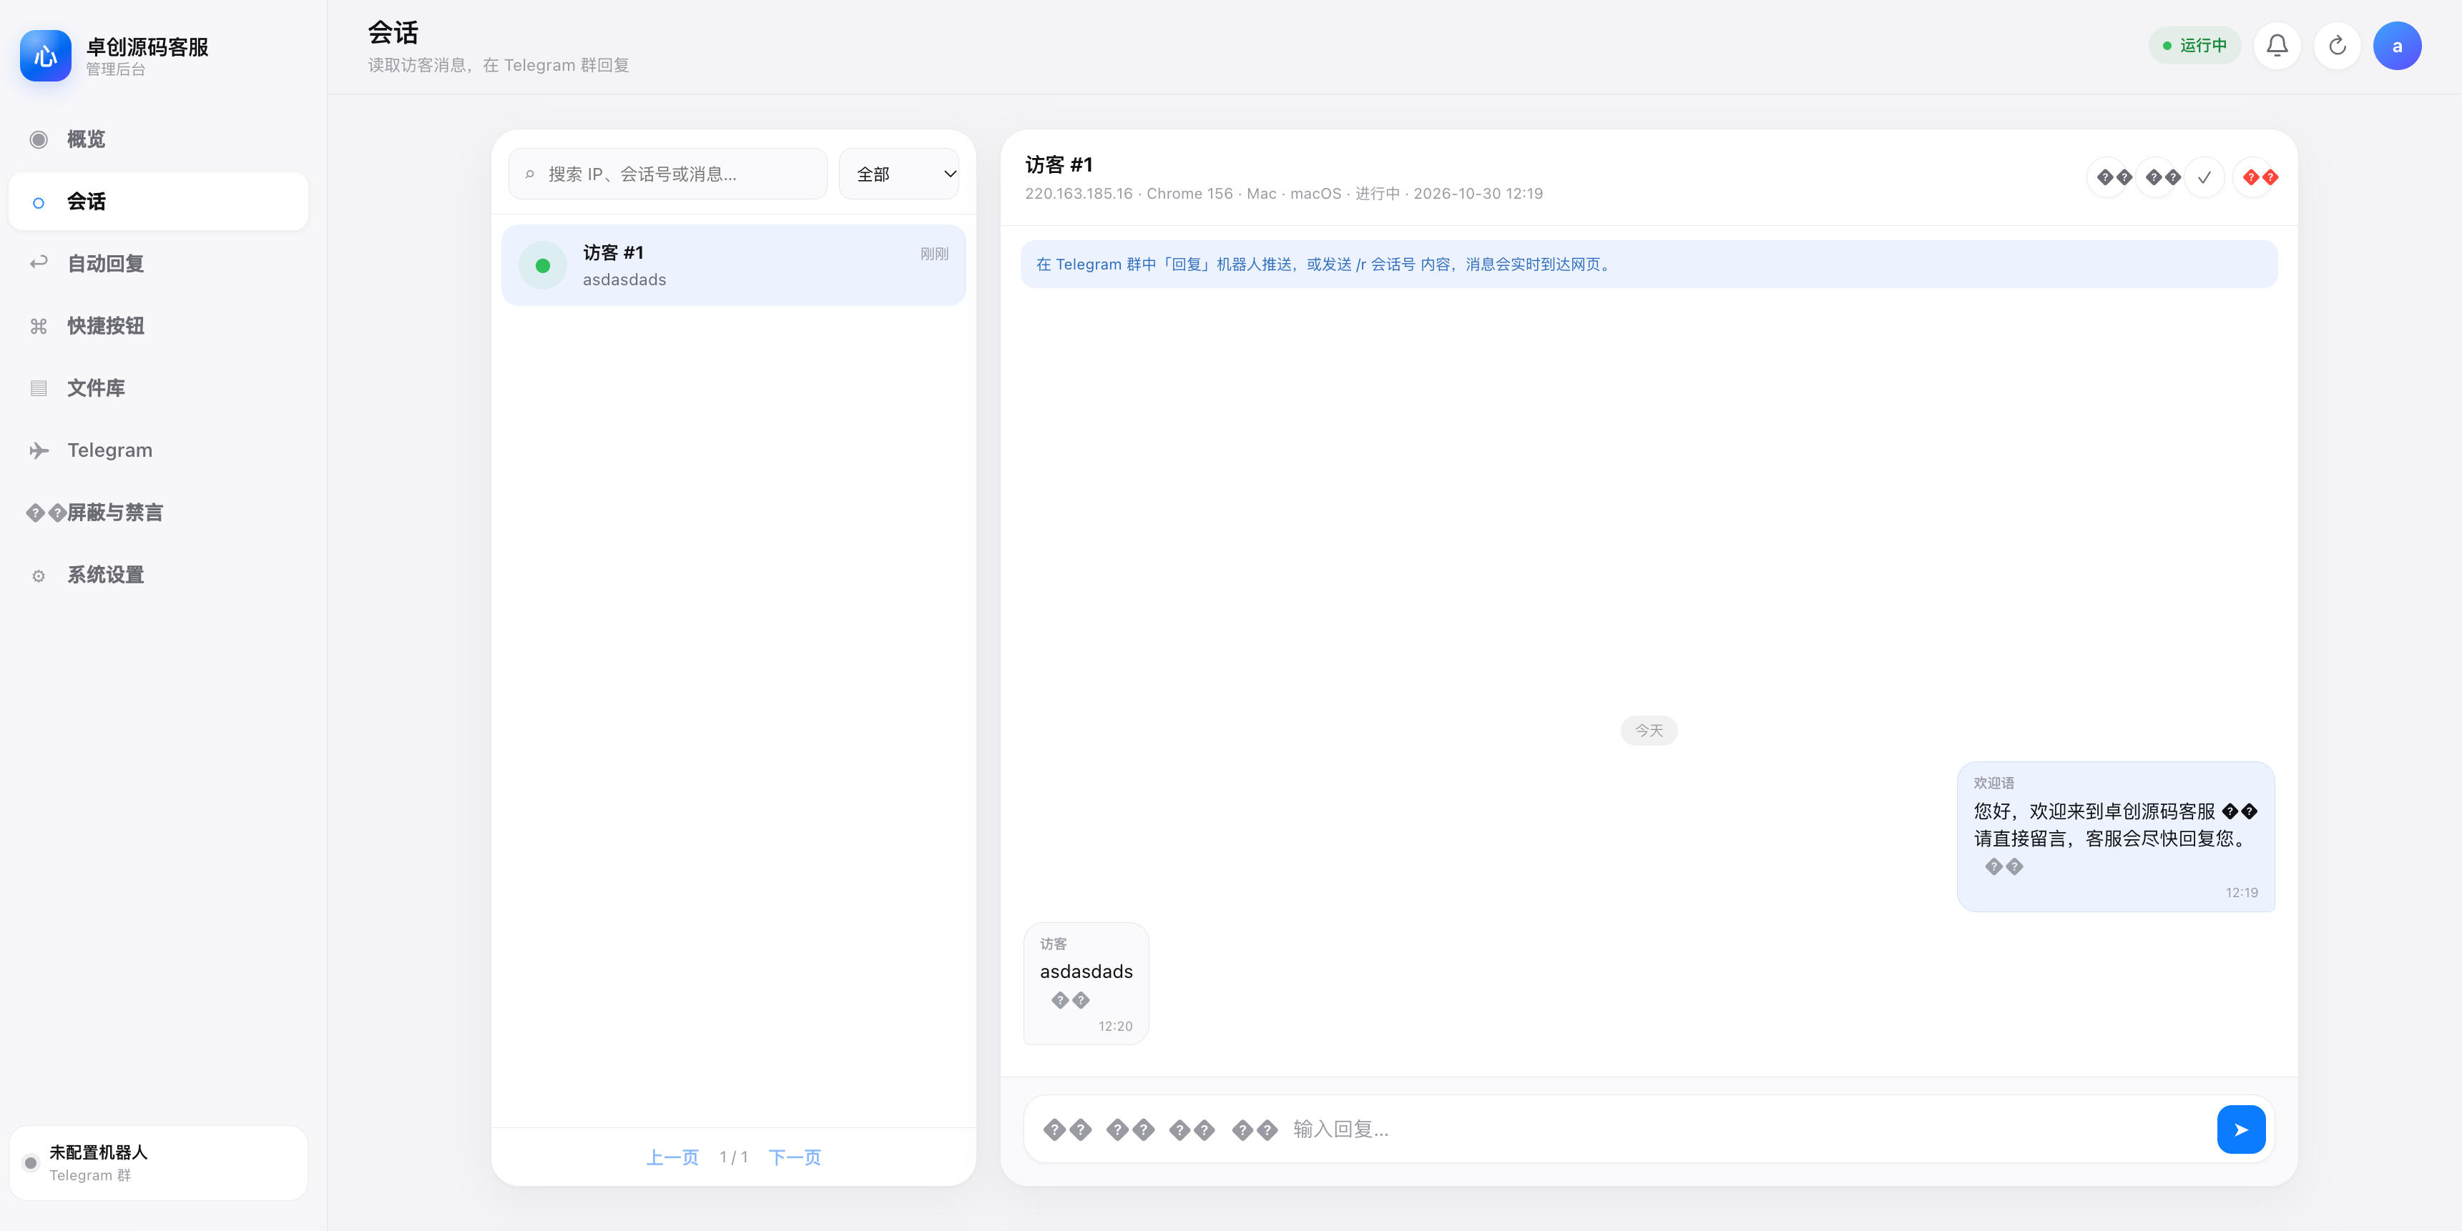This screenshot has width=2462, height=1231.
Task: Click the reply-arrow icon beside 自动回复
Action: point(38,262)
